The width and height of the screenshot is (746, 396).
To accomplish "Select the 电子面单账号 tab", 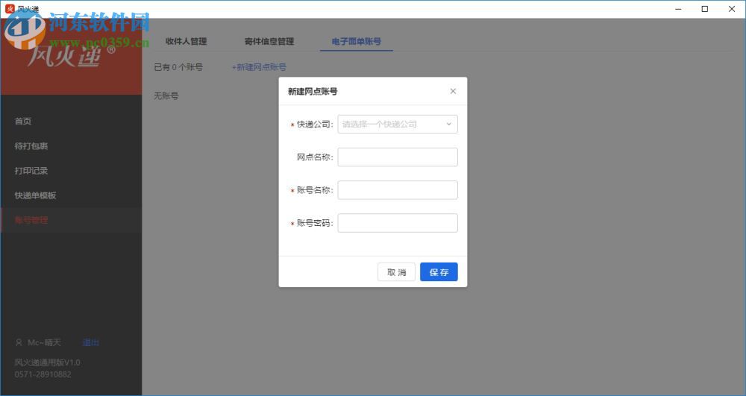I will [357, 41].
